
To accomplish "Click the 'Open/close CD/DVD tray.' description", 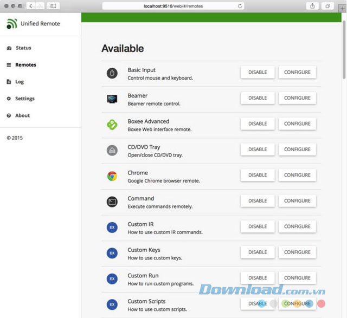I will (x=155, y=155).
